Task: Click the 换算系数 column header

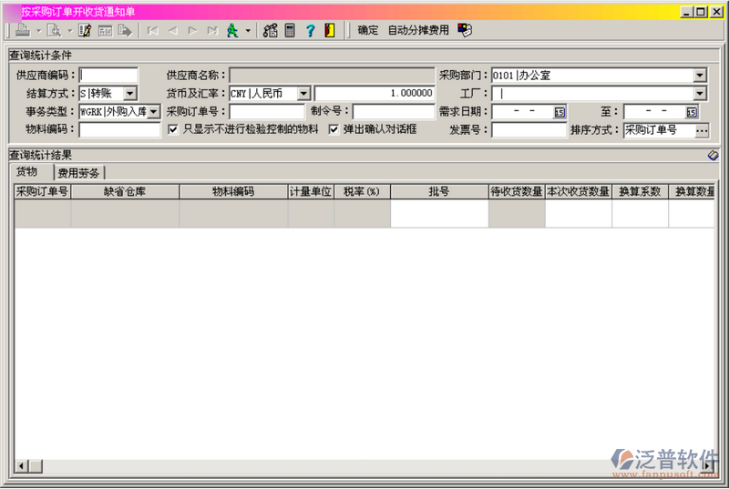Action: click(641, 191)
